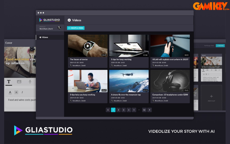Go to next page with right arrow
This screenshot has height=144, width=230.
click(149, 110)
